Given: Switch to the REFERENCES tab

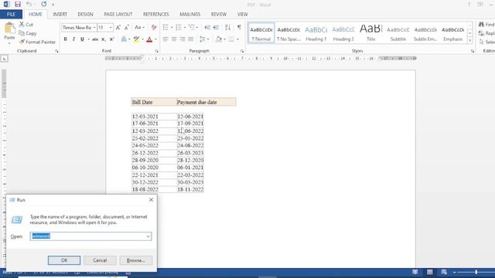Looking at the screenshot, I should pyautogui.click(x=156, y=15).
